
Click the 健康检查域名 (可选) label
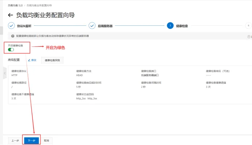[x=218, y=71]
